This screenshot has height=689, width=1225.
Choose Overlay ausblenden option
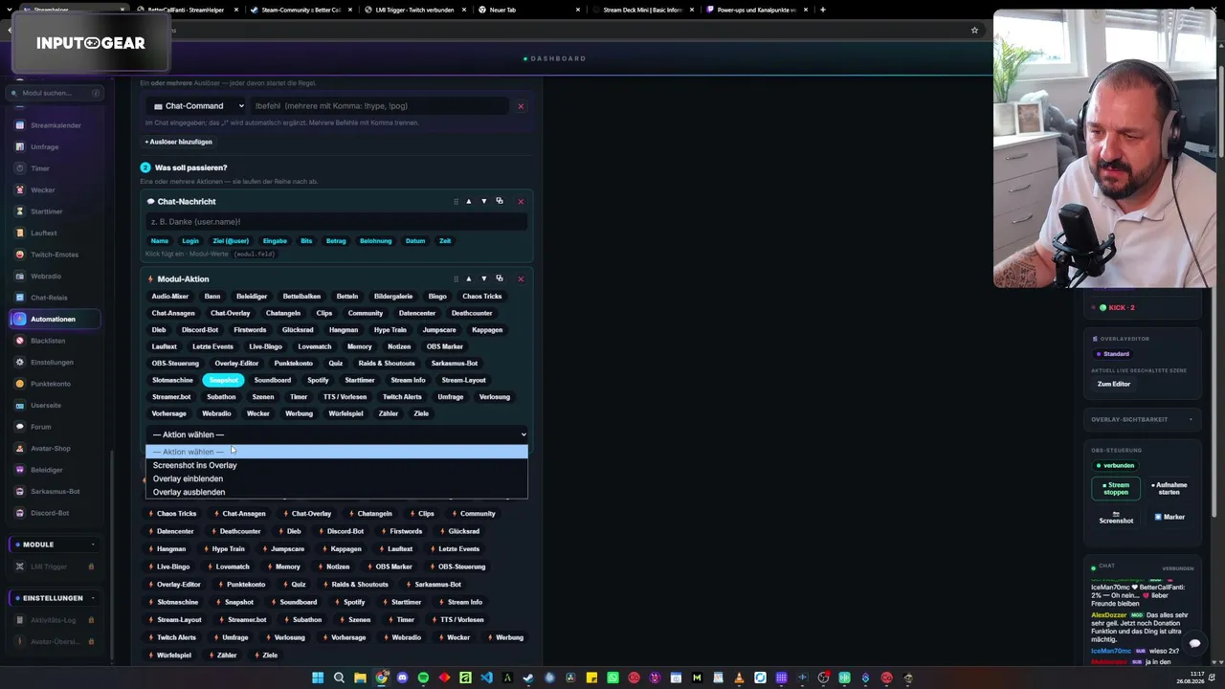tap(337, 492)
